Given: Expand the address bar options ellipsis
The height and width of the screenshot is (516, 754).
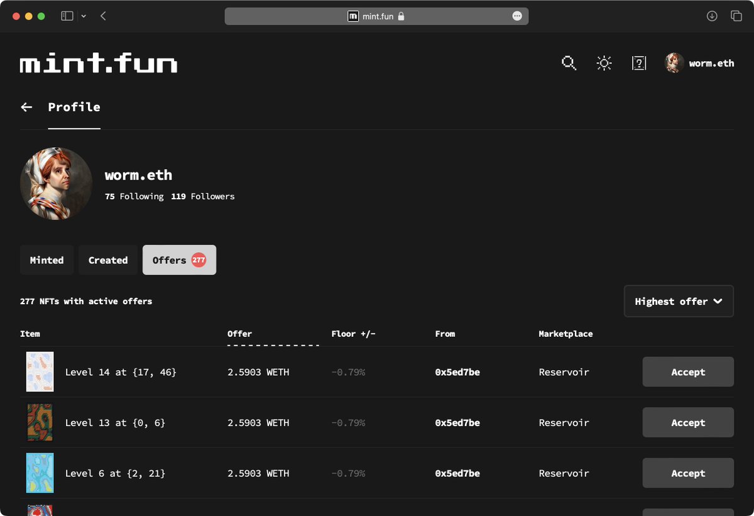Looking at the screenshot, I should pos(517,16).
